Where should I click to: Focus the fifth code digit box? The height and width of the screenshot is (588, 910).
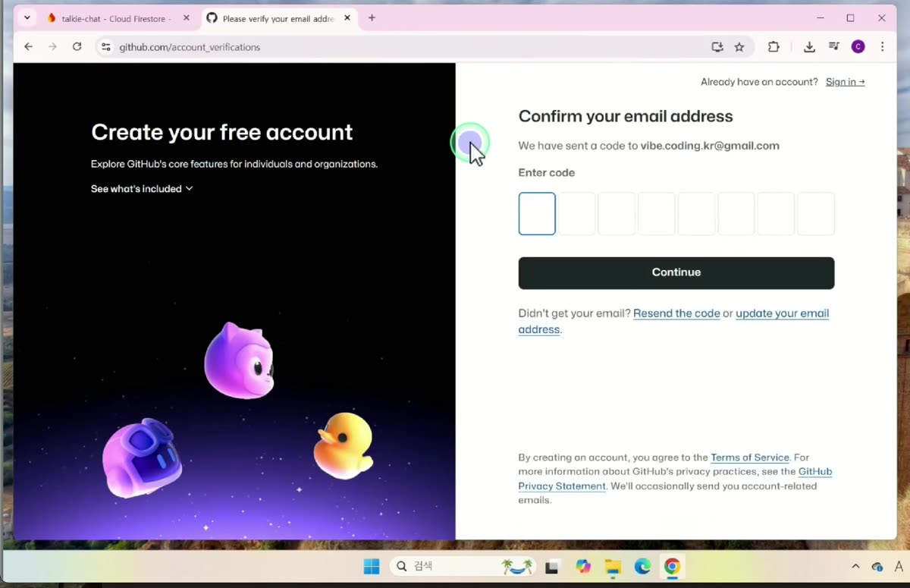click(696, 213)
